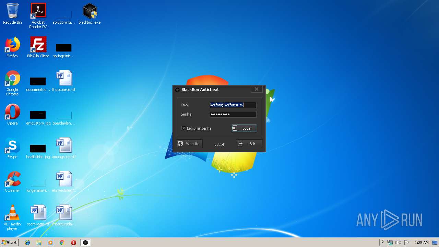Image resolution: width=439 pixels, height=247 pixels.
Task: Select blackbox.exe on the desktop
Action: click(x=90, y=14)
